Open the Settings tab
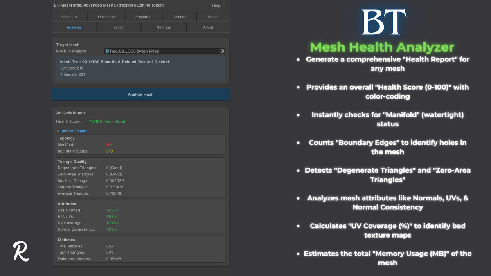491x276 pixels. (x=163, y=27)
